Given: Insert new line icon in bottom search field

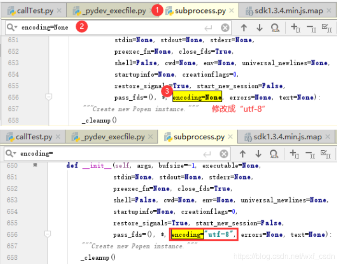Looking at the screenshot, I should point(207,154).
